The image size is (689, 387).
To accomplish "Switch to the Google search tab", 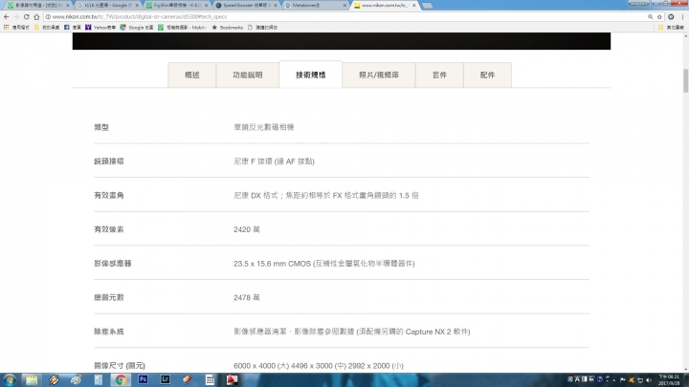I will coord(107,6).
